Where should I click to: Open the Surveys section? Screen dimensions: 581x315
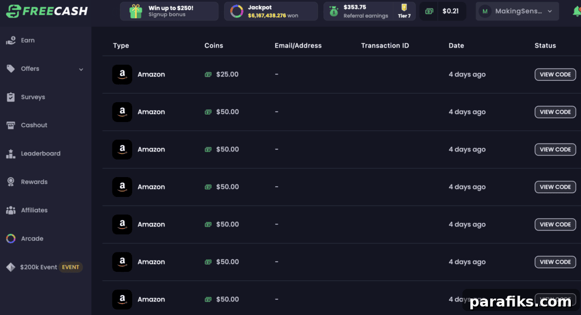pyautogui.click(x=33, y=97)
